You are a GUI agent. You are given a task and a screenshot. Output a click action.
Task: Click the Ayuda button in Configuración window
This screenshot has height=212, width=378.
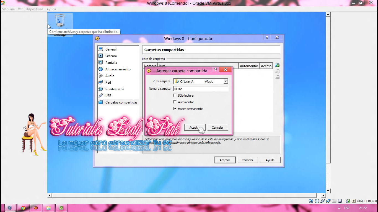(270, 160)
